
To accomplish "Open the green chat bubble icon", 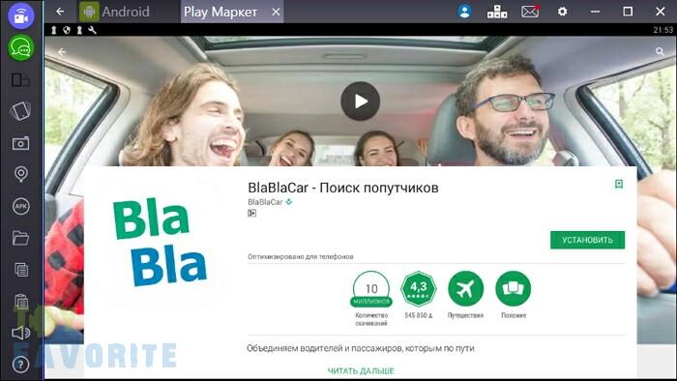I will [20, 47].
